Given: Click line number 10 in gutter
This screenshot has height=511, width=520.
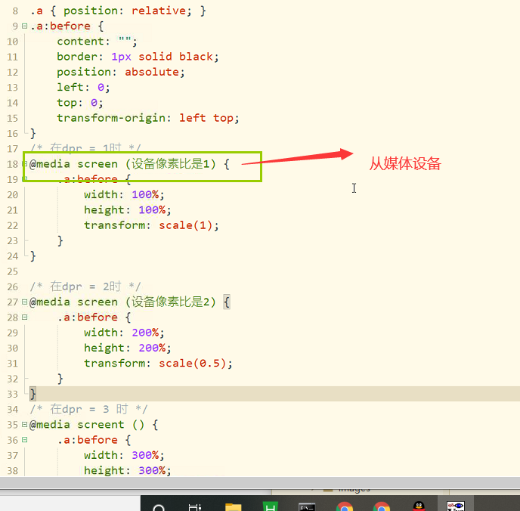Looking at the screenshot, I should click(13, 42).
